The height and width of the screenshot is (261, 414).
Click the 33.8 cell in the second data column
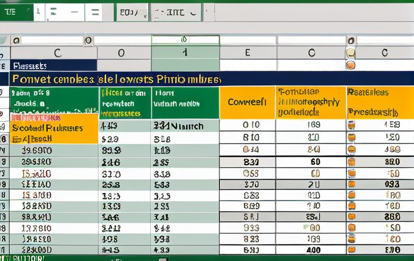click(125, 150)
